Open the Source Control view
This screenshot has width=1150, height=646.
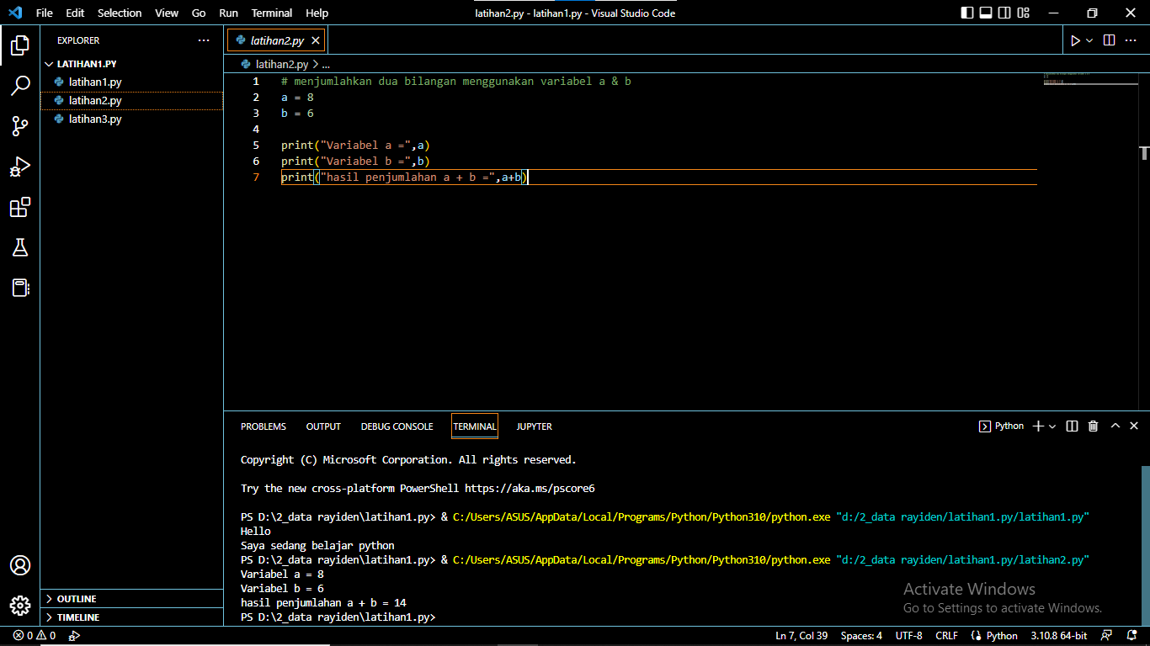[x=20, y=126]
